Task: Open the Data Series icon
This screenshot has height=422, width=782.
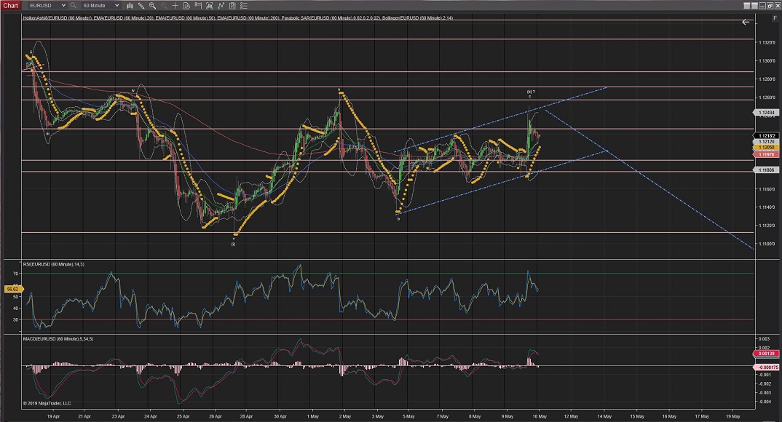Action: 209,5
